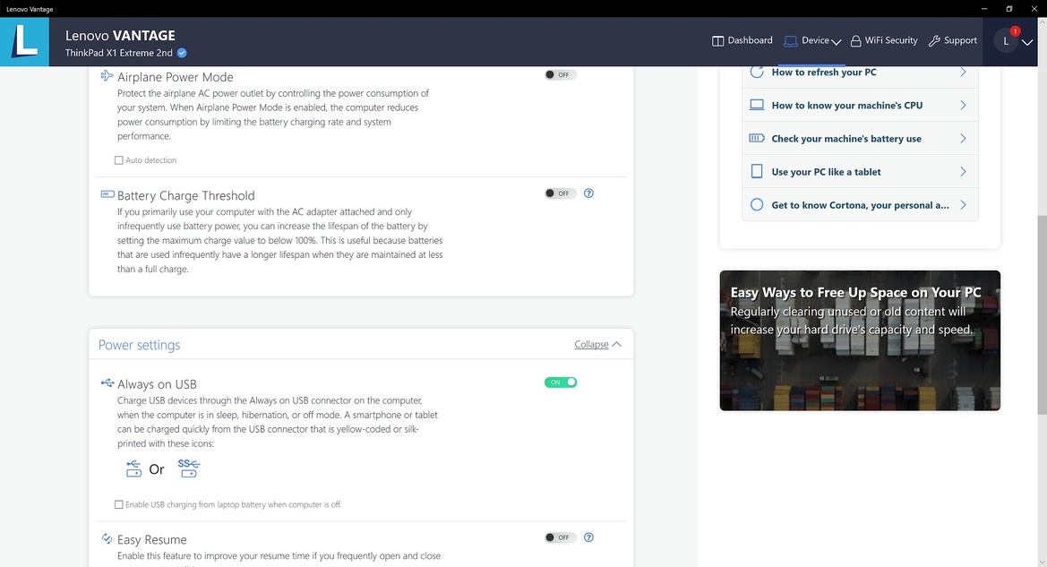Viewport: 1047px width, 567px height.
Task: Open How to refresh your PC chevron
Action: pyautogui.click(x=963, y=73)
